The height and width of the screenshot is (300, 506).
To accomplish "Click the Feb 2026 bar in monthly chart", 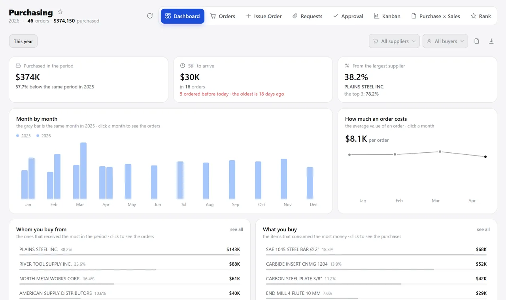I will (57, 176).
